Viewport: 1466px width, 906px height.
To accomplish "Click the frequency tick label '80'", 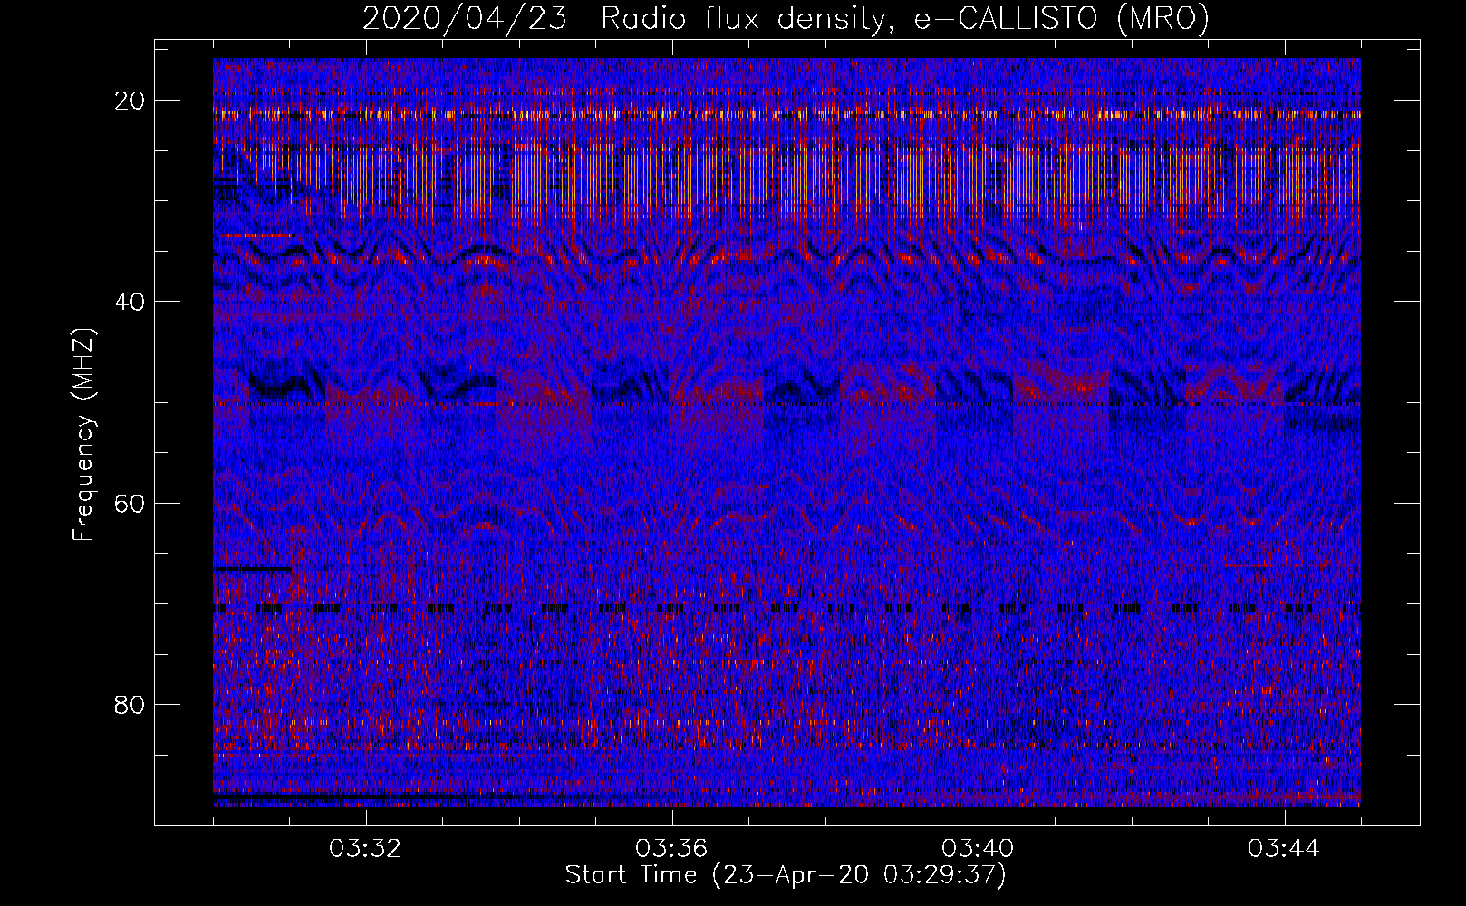I will (130, 704).
